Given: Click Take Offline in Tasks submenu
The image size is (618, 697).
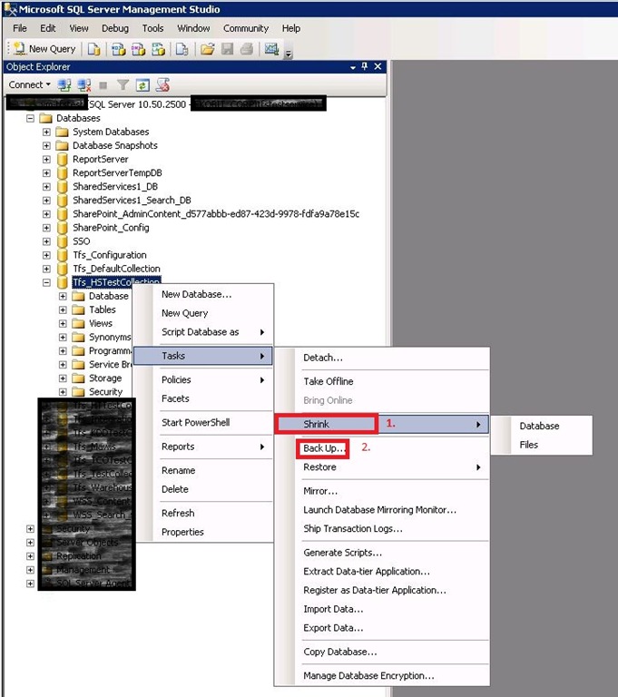Looking at the screenshot, I should (x=328, y=381).
